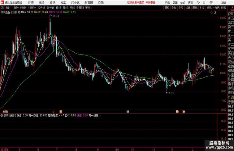Switch to 15分钟 period

click(32, 8)
